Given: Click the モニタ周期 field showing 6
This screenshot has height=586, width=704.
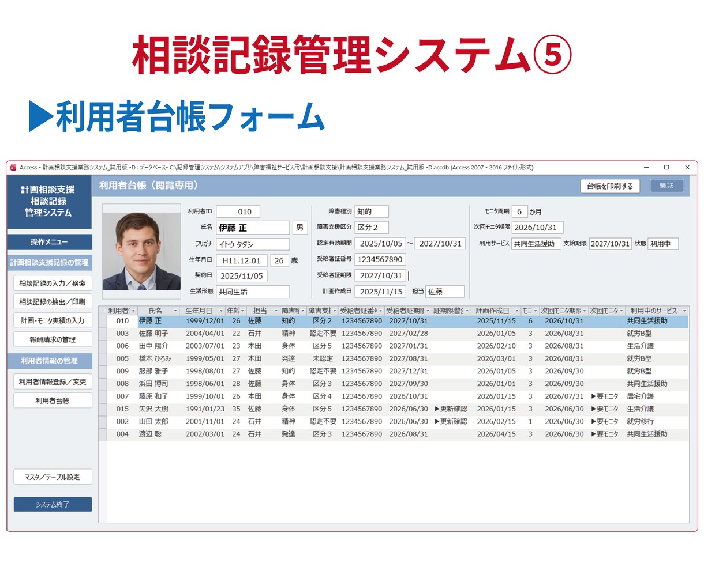Looking at the screenshot, I should (x=519, y=211).
